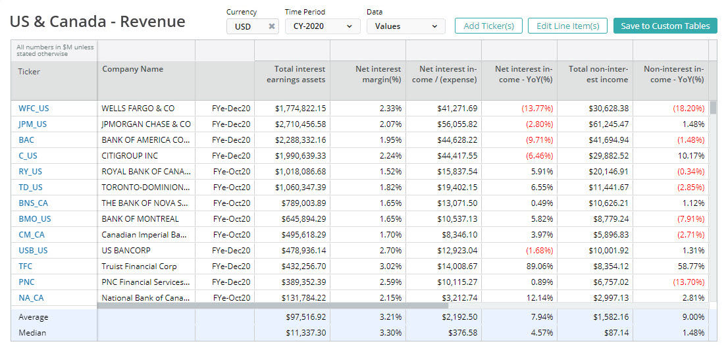This screenshot has height=352, width=728.
Task: Click the Add Ticker(s) button
Action: click(488, 26)
